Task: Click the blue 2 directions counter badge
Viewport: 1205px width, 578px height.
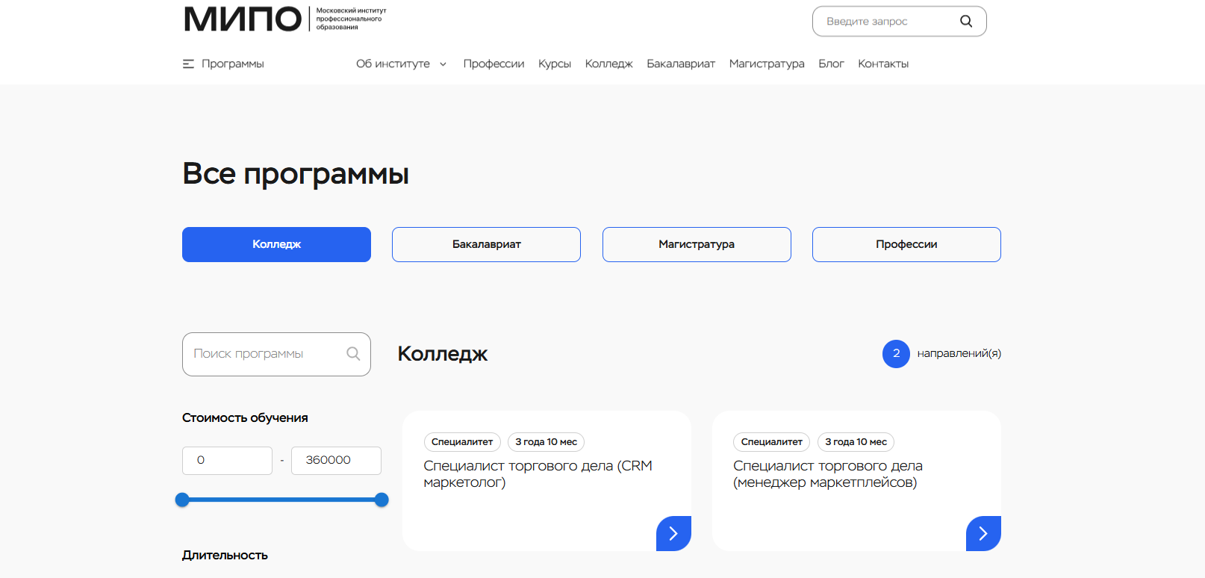Action: coord(896,354)
